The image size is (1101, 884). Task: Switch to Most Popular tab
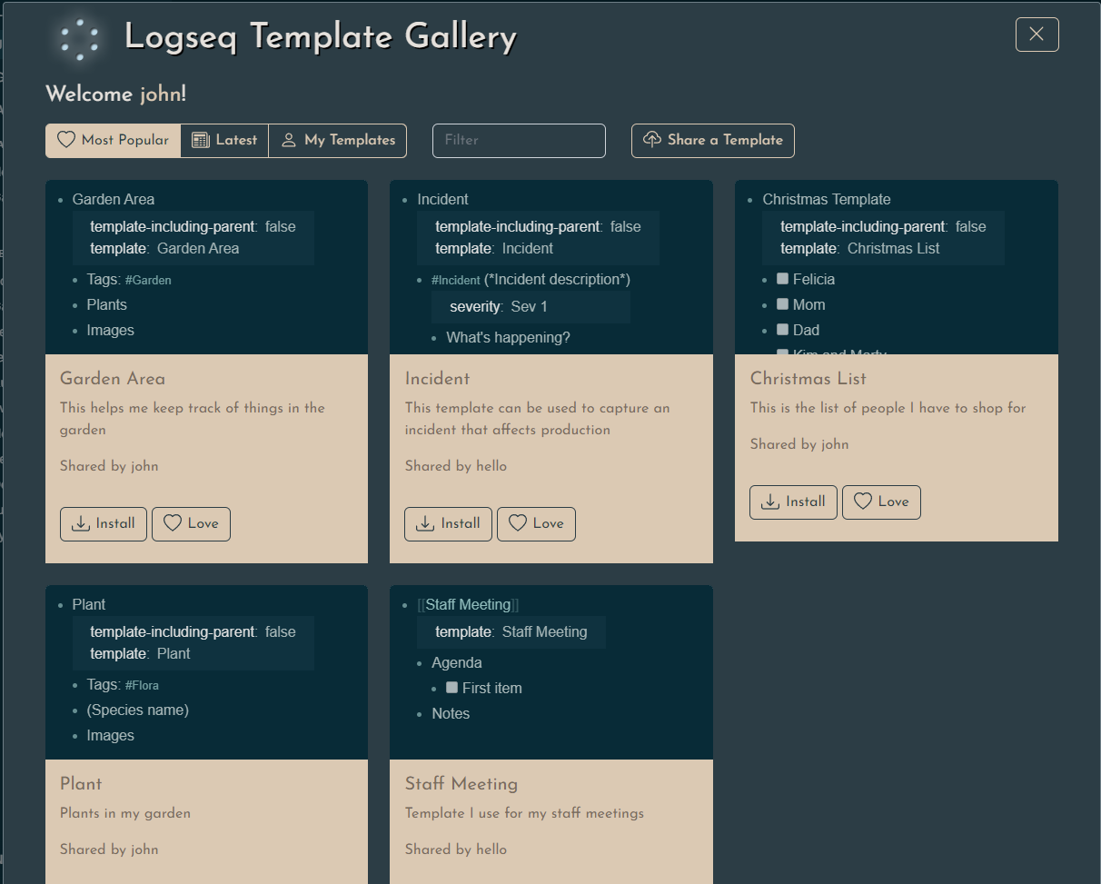pyautogui.click(x=113, y=141)
